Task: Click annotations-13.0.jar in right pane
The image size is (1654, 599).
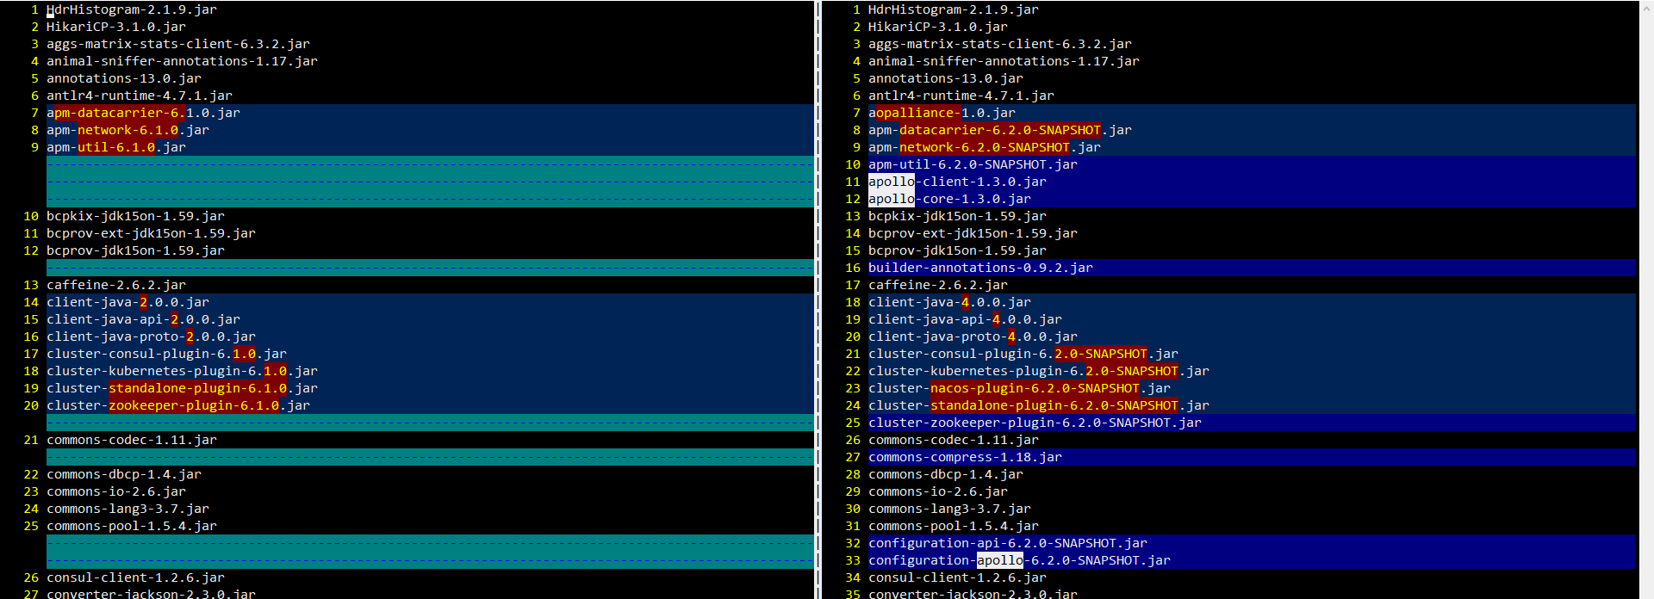Action: click(x=946, y=78)
